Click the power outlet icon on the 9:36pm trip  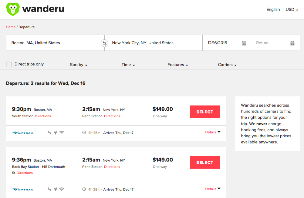click(56, 189)
